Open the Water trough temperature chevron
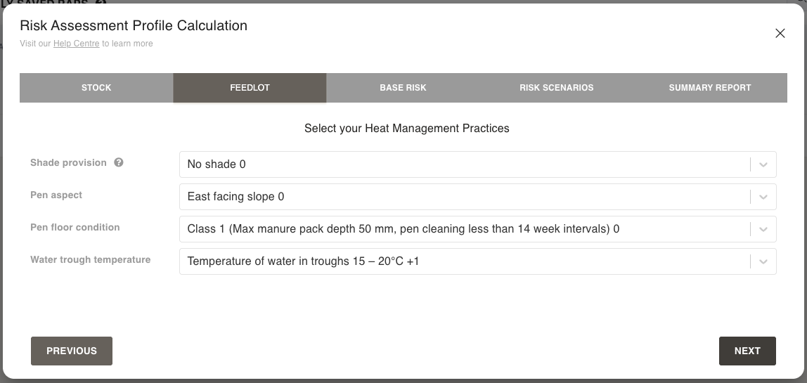This screenshot has width=807, height=383. pyautogui.click(x=763, y=261)
